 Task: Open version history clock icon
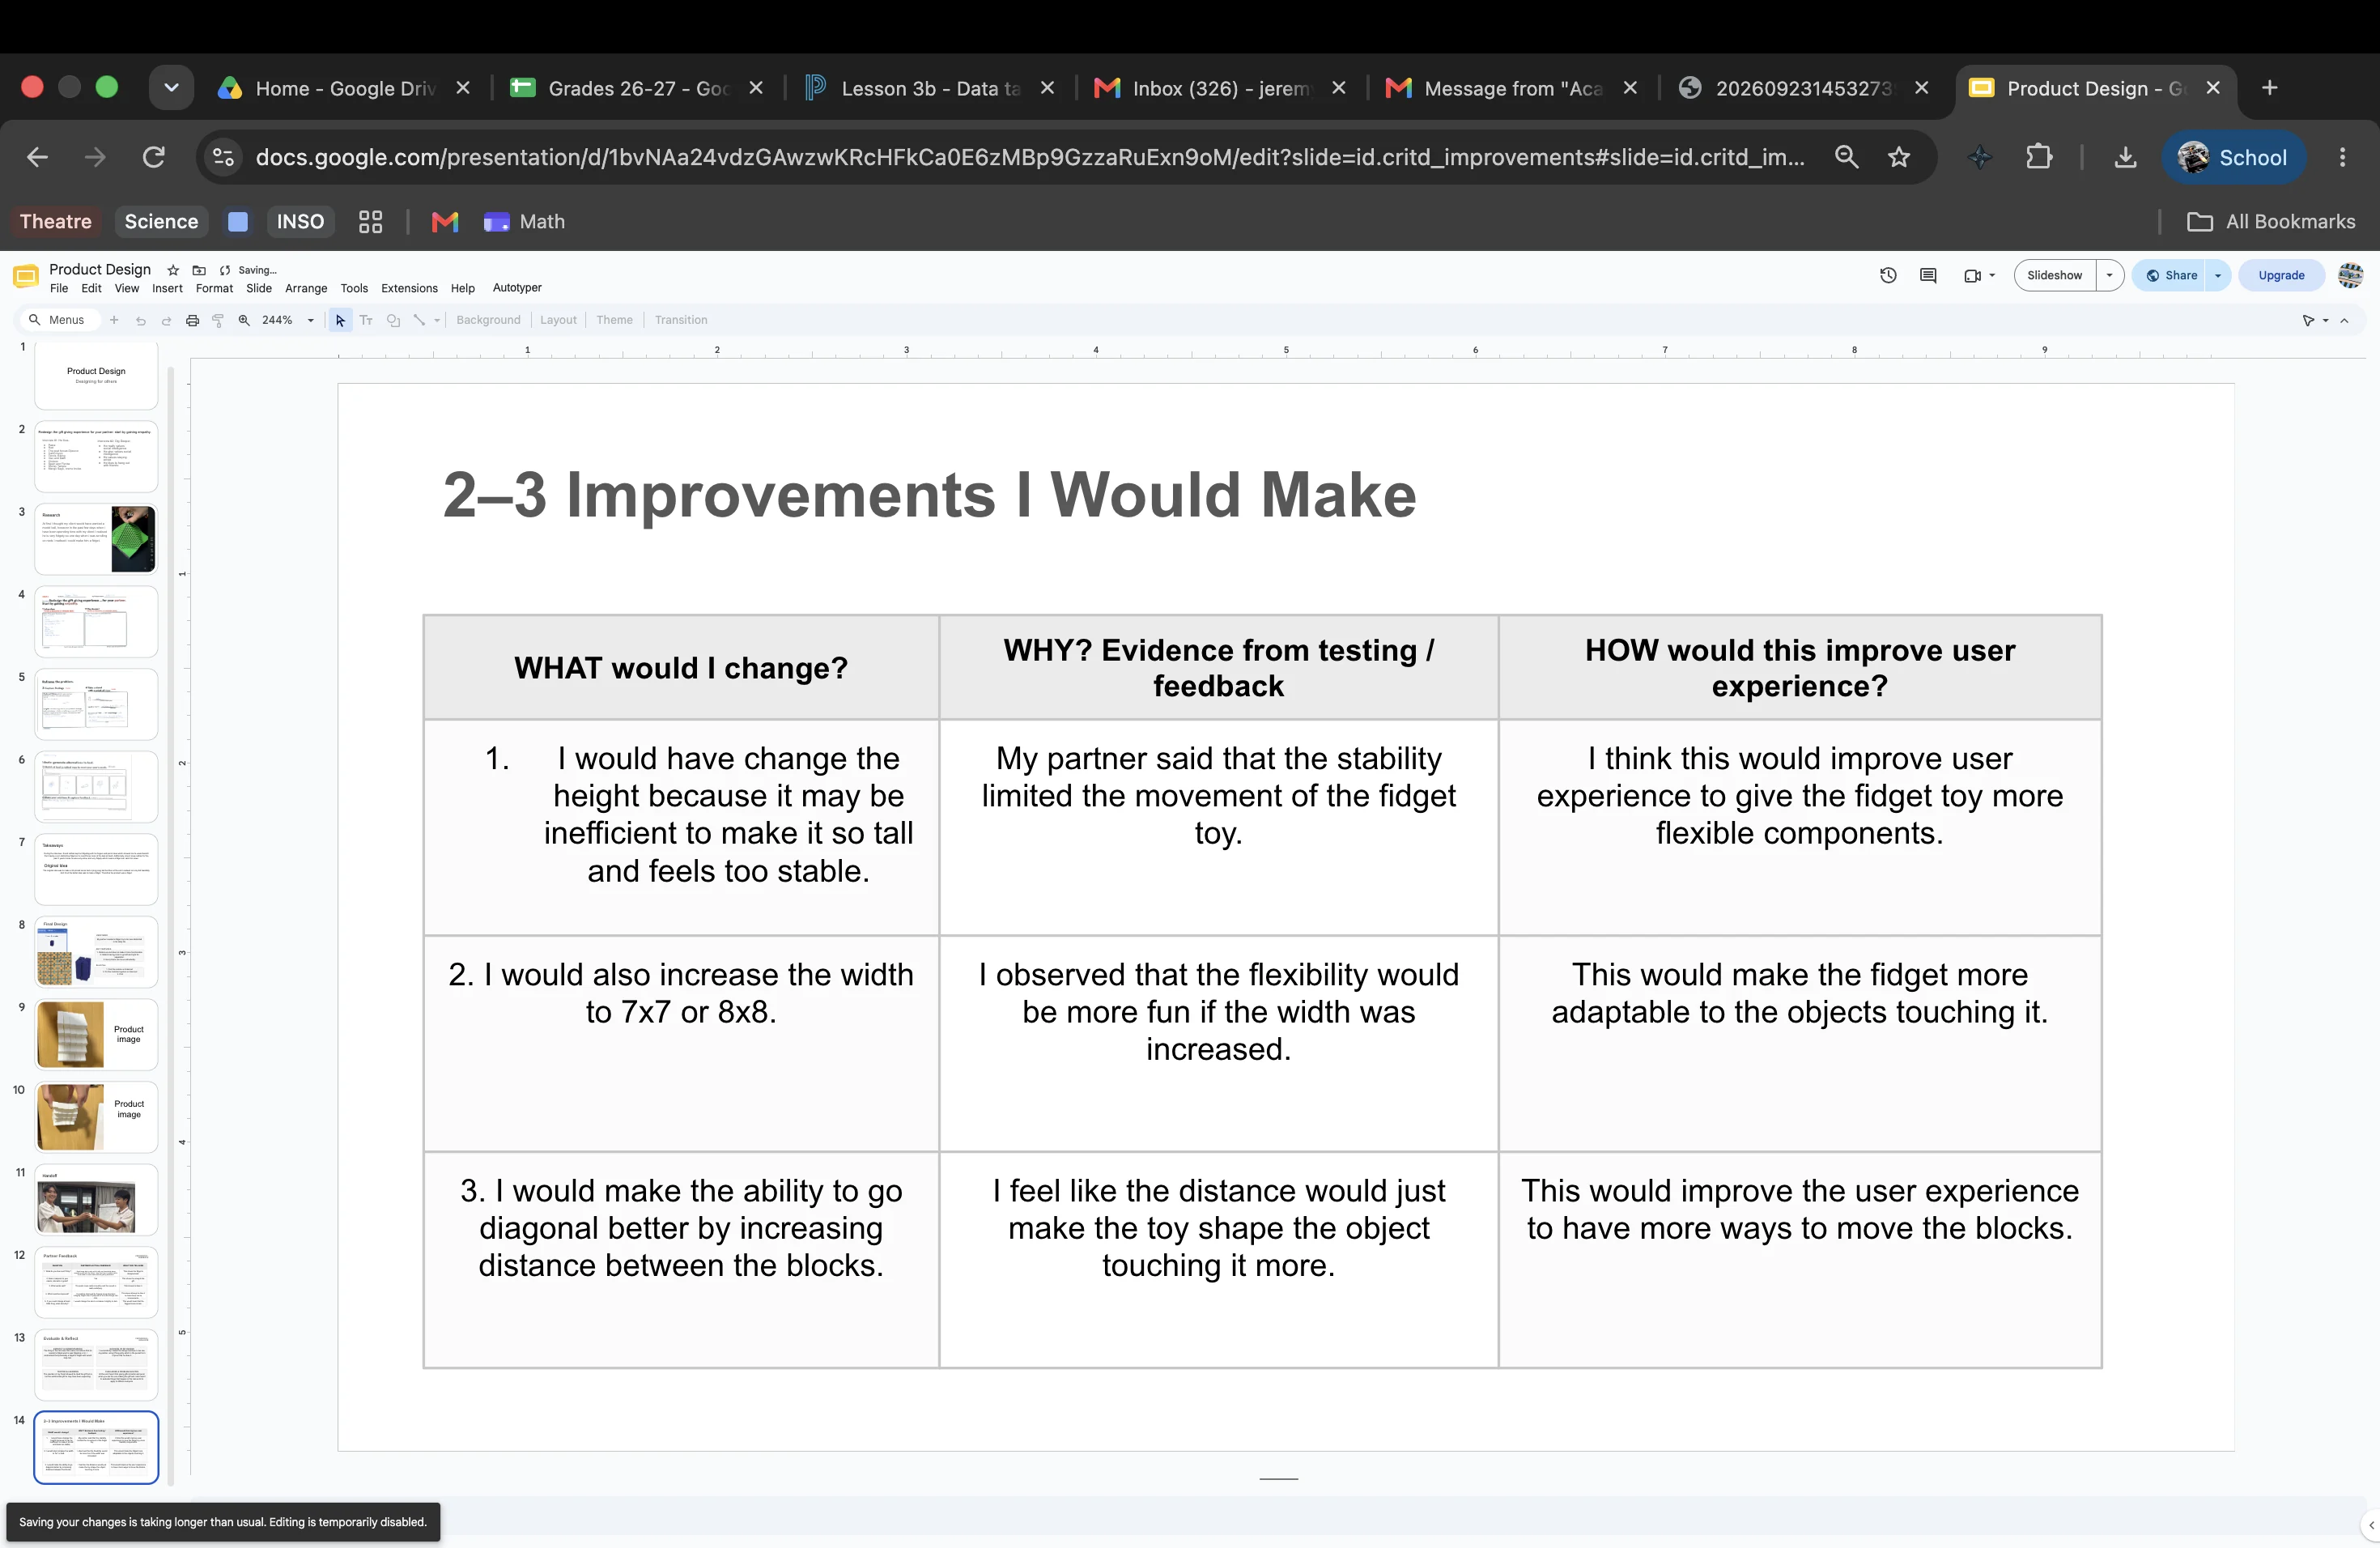(1888, 275)
